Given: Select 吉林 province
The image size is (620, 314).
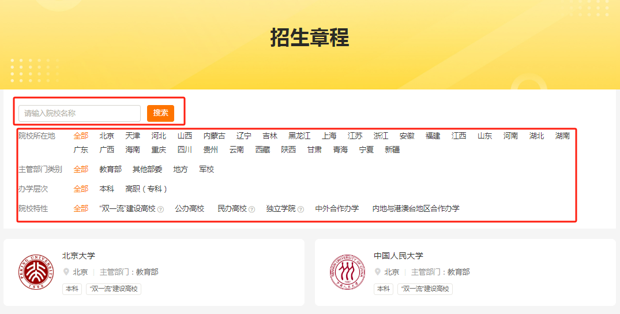Looking at the screenshot, I should [270, 136].
